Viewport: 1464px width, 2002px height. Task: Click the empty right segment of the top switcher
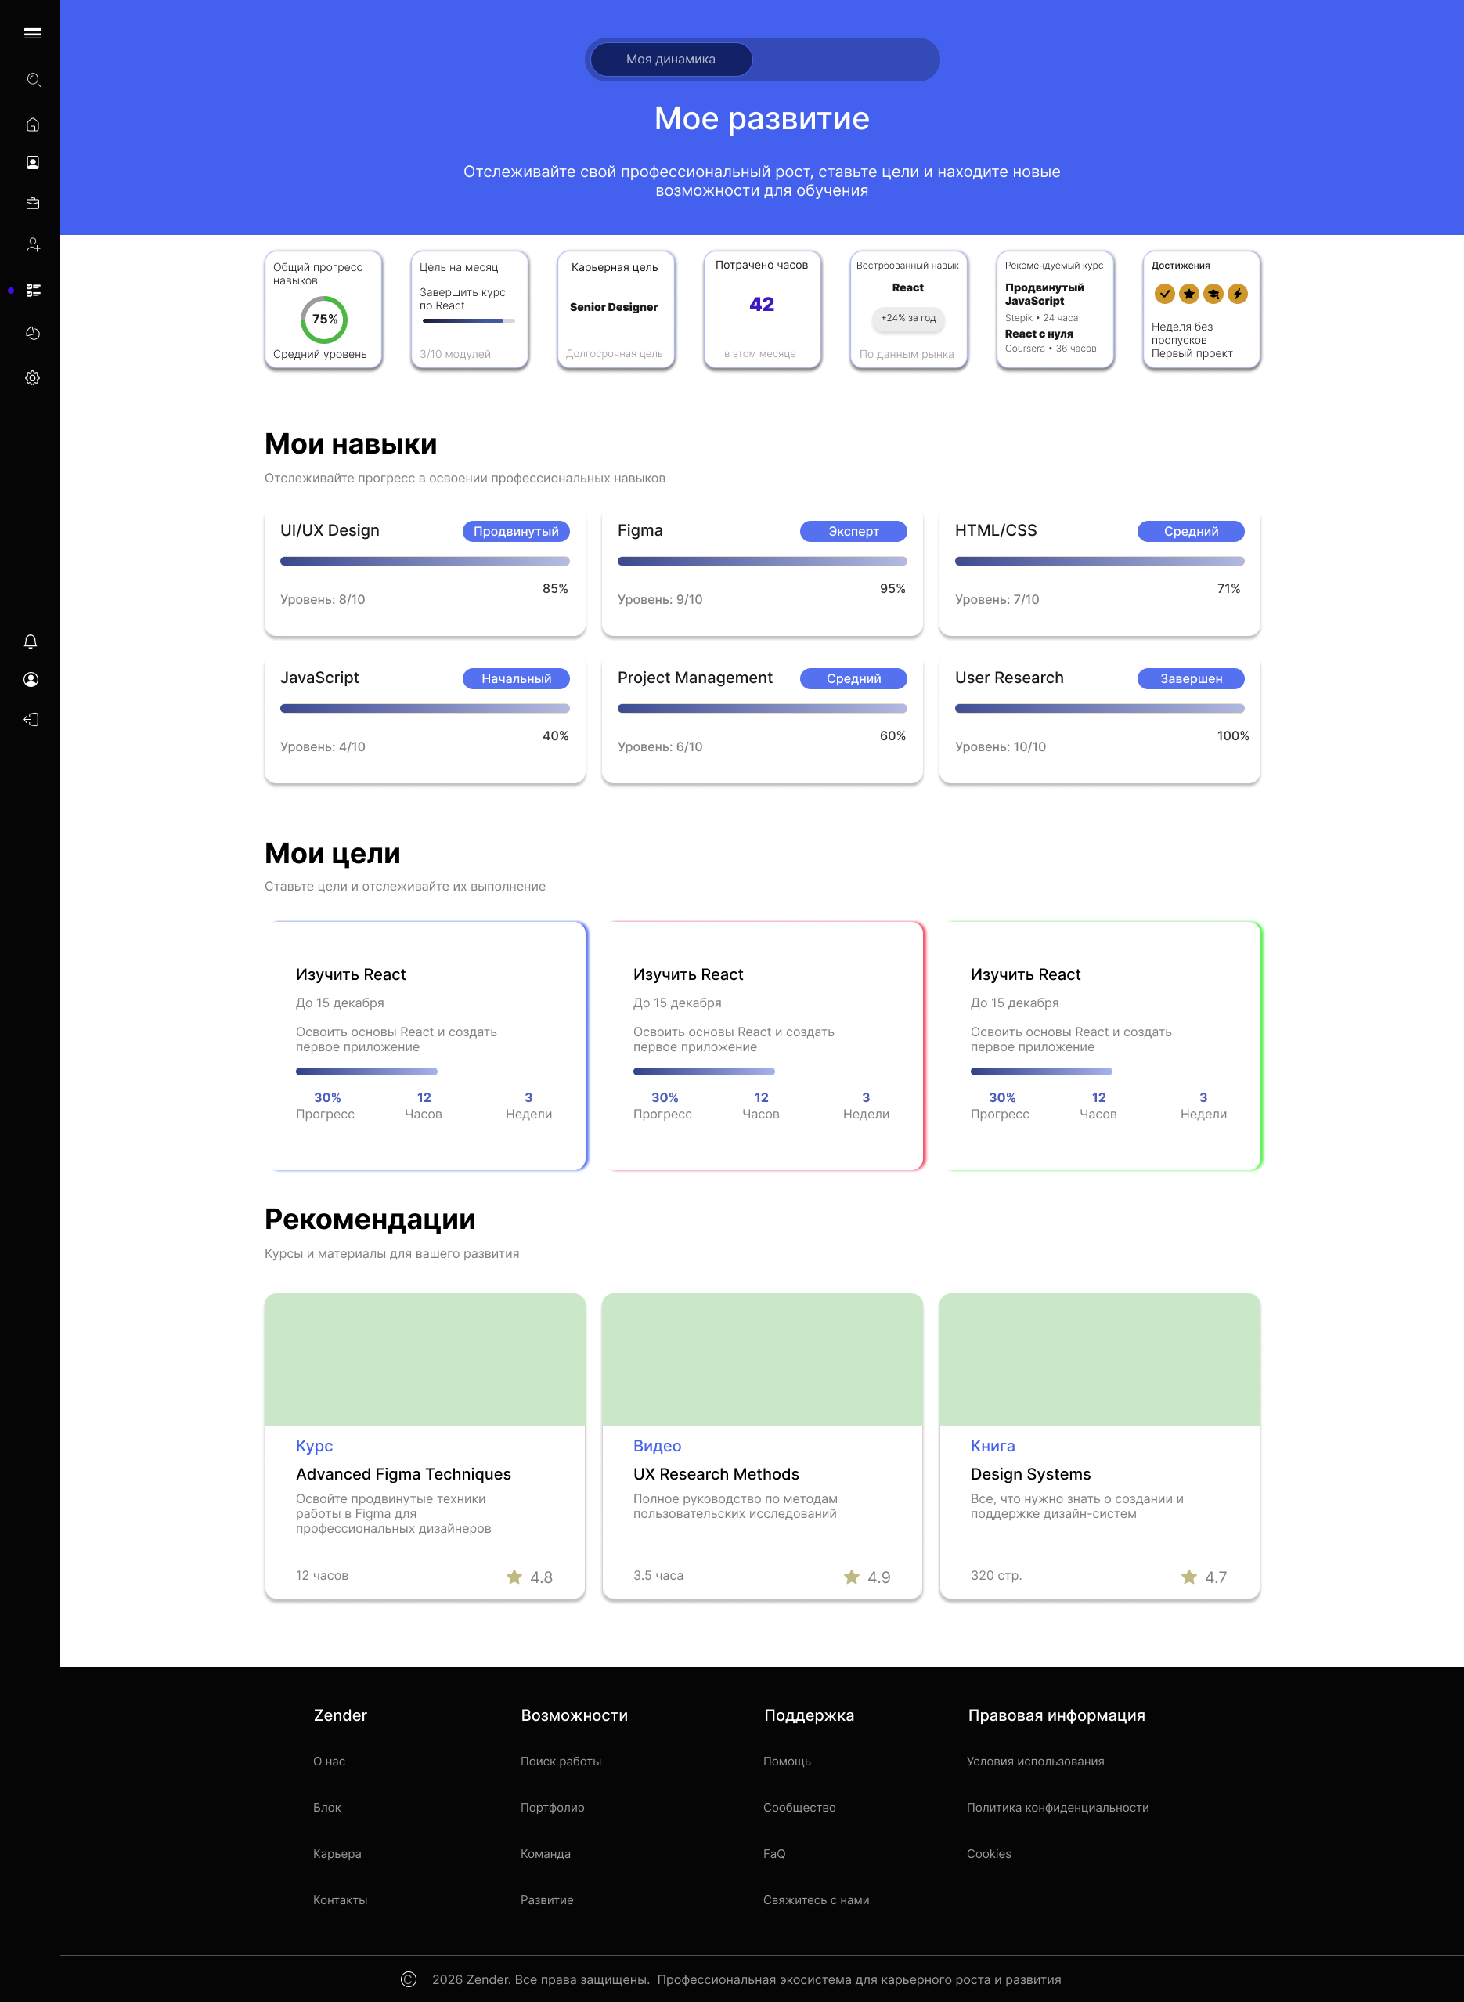click(x=846, y=60)
